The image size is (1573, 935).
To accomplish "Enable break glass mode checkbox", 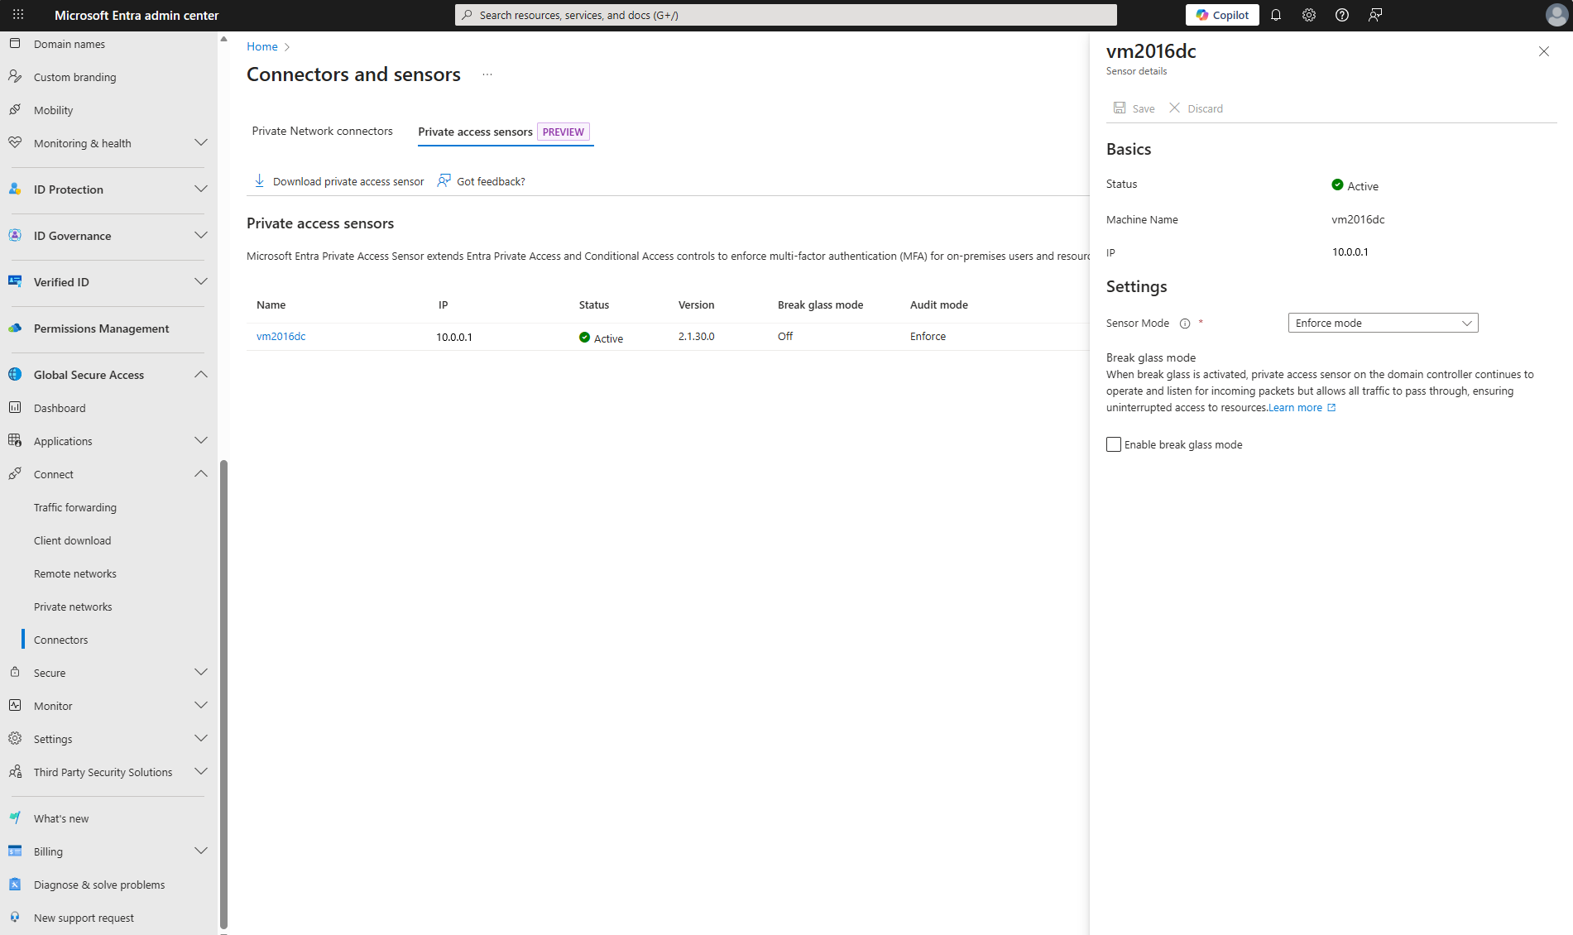I will [1114, 444].
